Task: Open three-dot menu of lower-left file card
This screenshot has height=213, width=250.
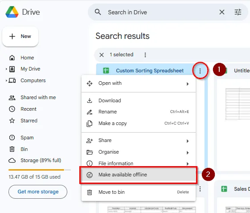Action: [x=200, y=189]
